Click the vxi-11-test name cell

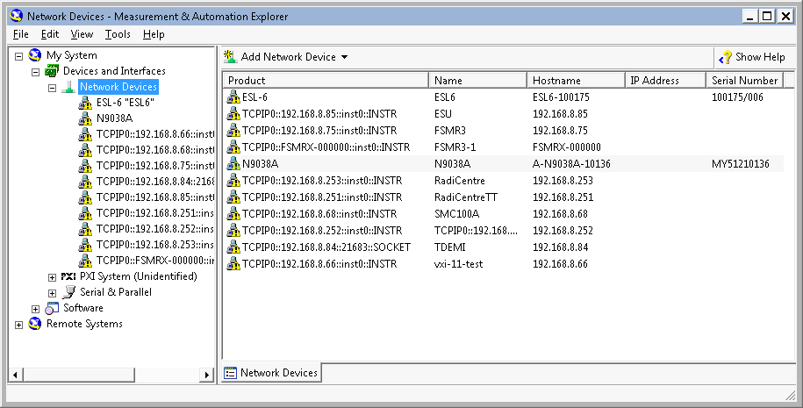[458, 264]
